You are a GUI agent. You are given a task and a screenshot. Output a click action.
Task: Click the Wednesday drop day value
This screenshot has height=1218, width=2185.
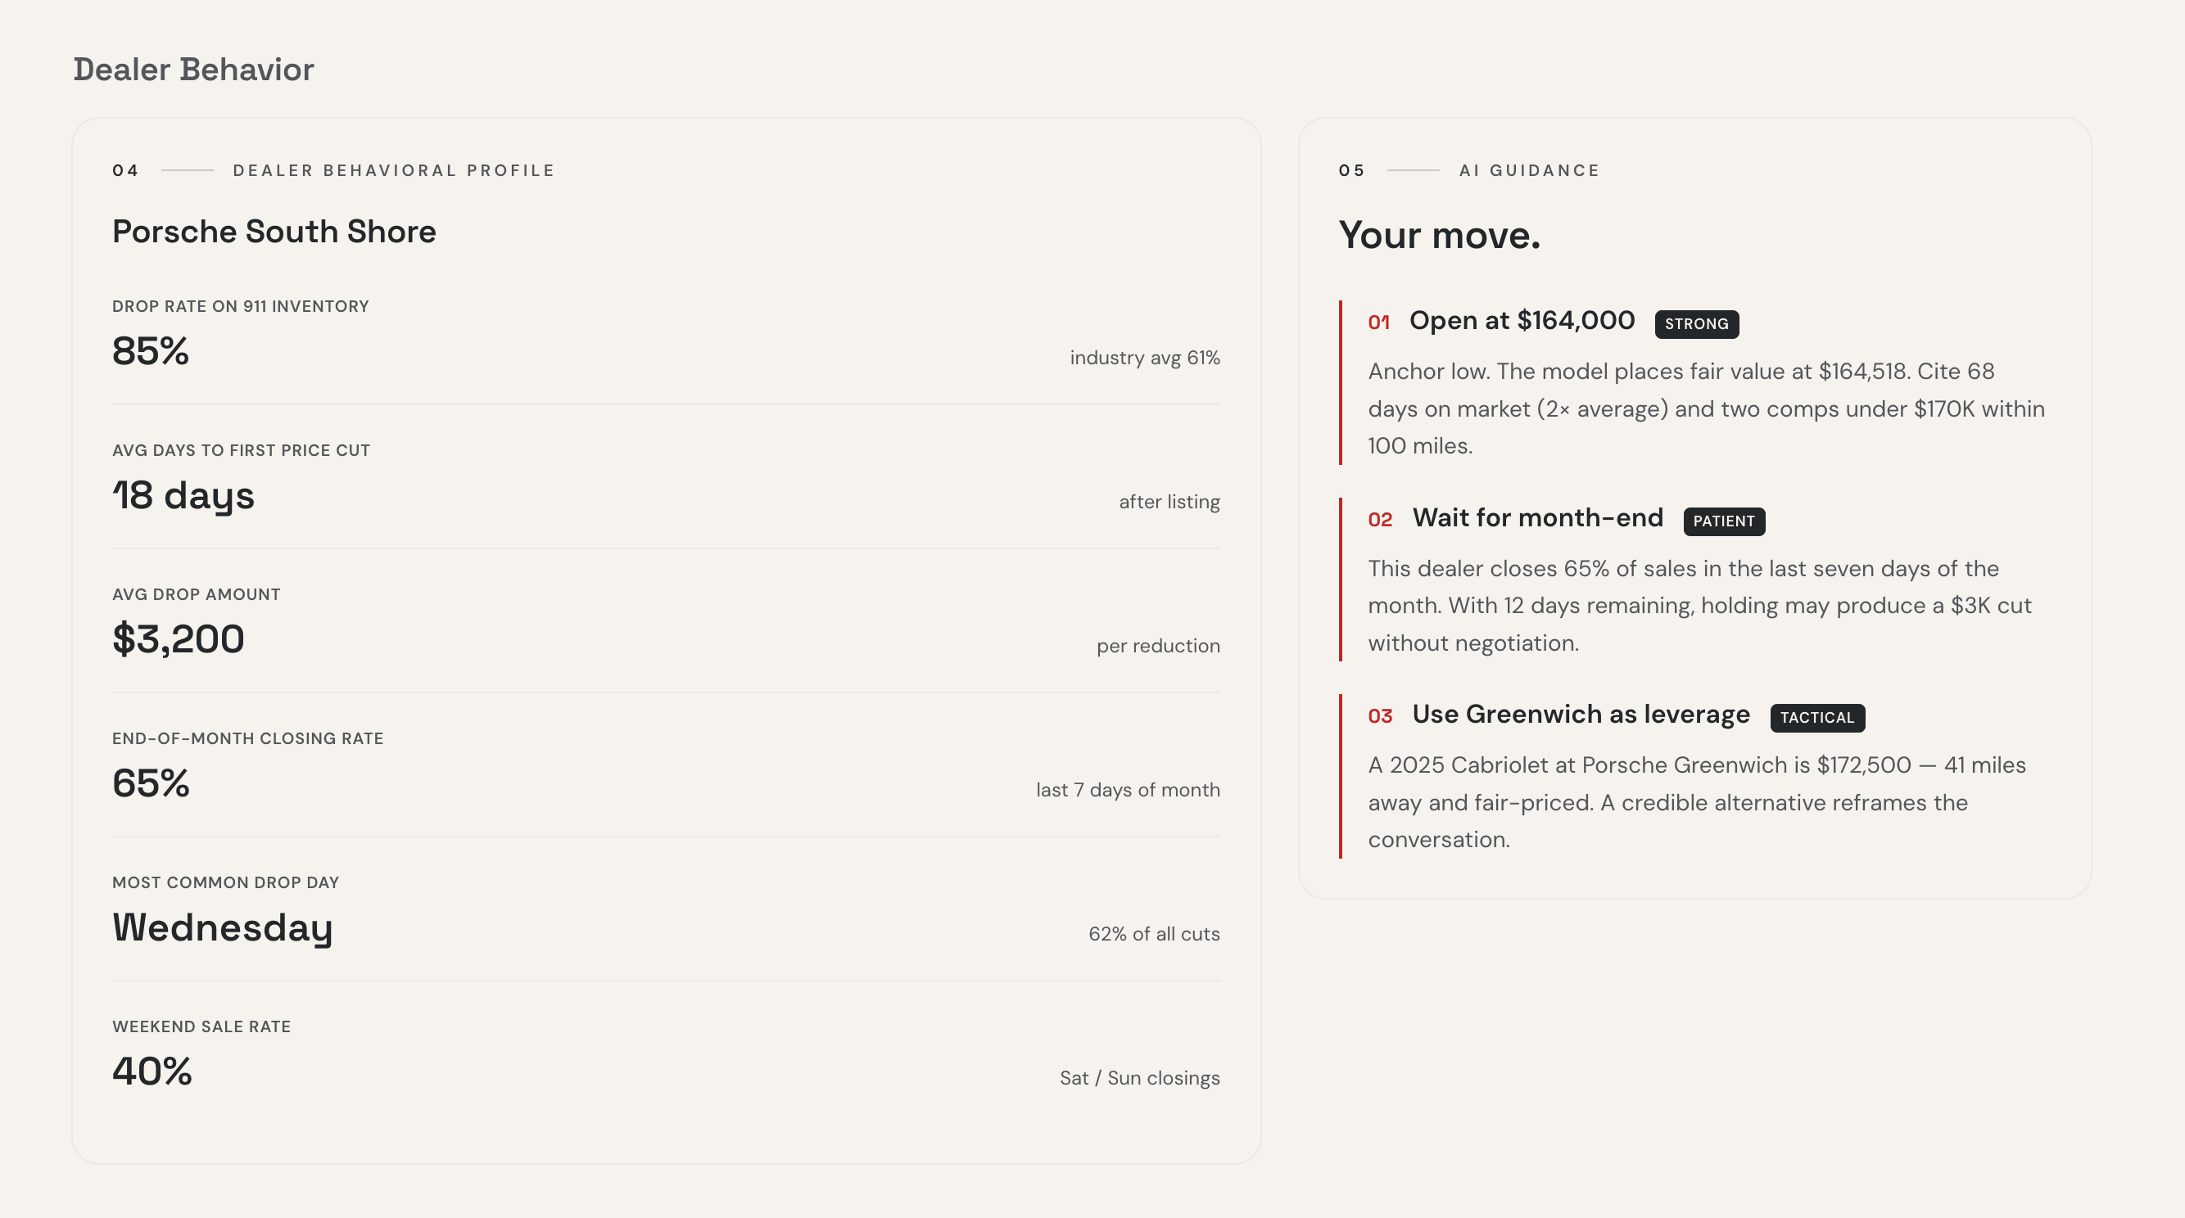[222, 928]
